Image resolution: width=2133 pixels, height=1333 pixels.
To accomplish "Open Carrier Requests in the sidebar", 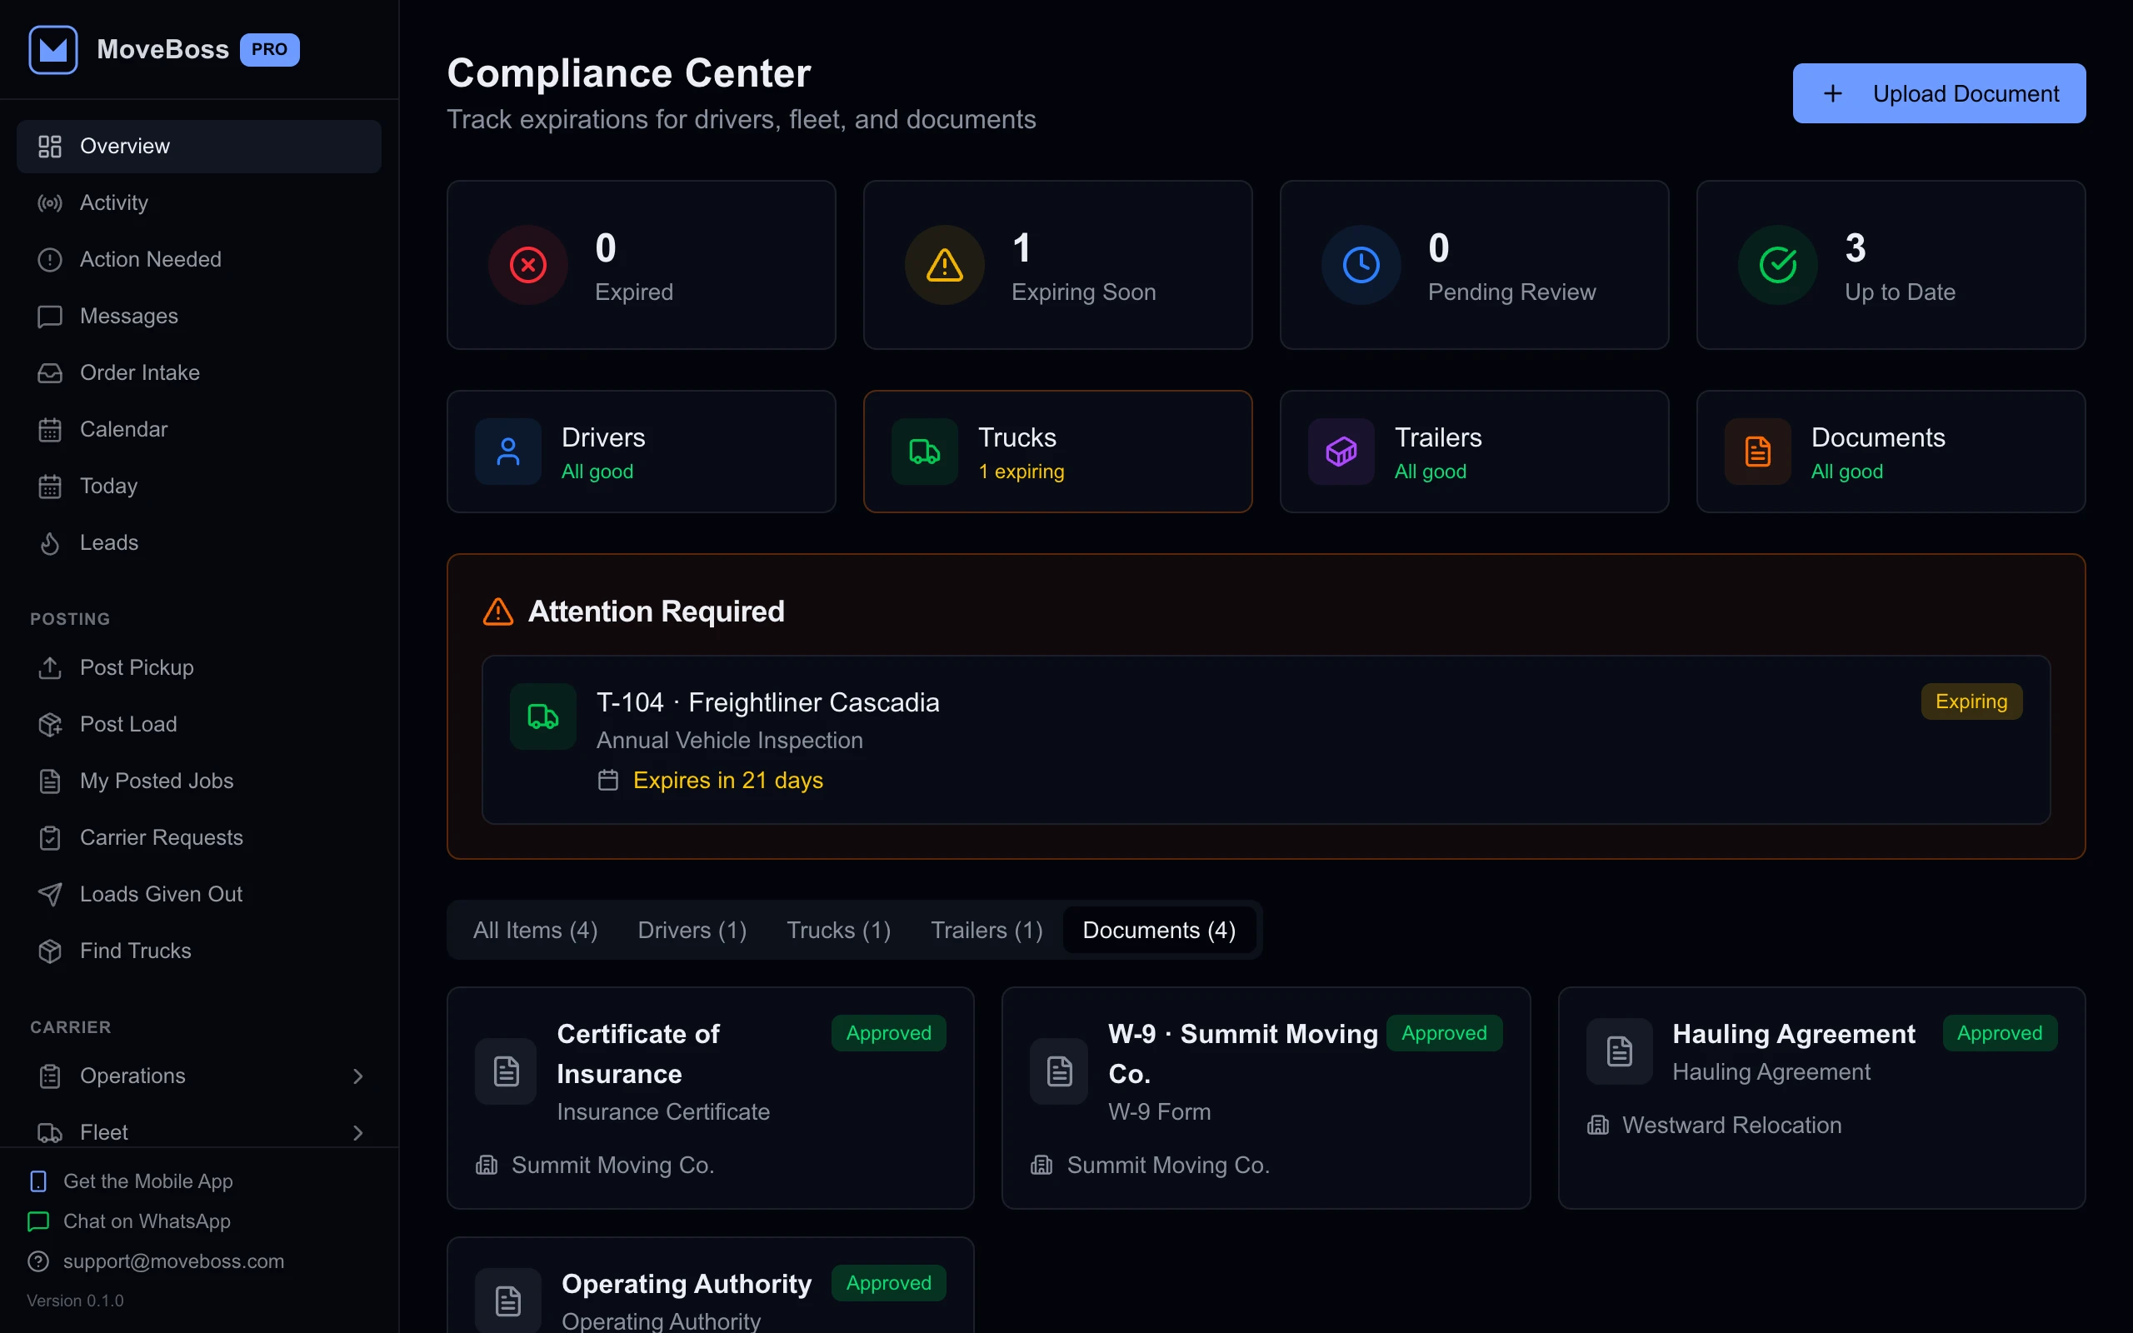I will 198,837.
